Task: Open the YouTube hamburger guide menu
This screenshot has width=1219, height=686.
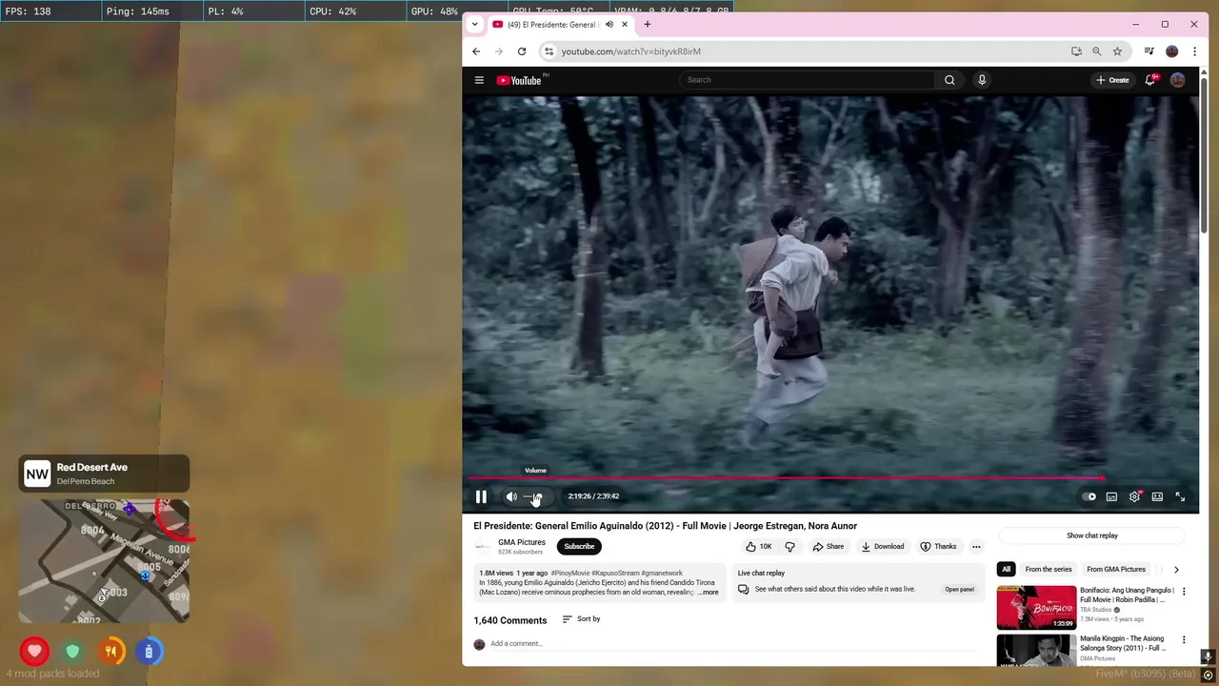Action: 479,80
